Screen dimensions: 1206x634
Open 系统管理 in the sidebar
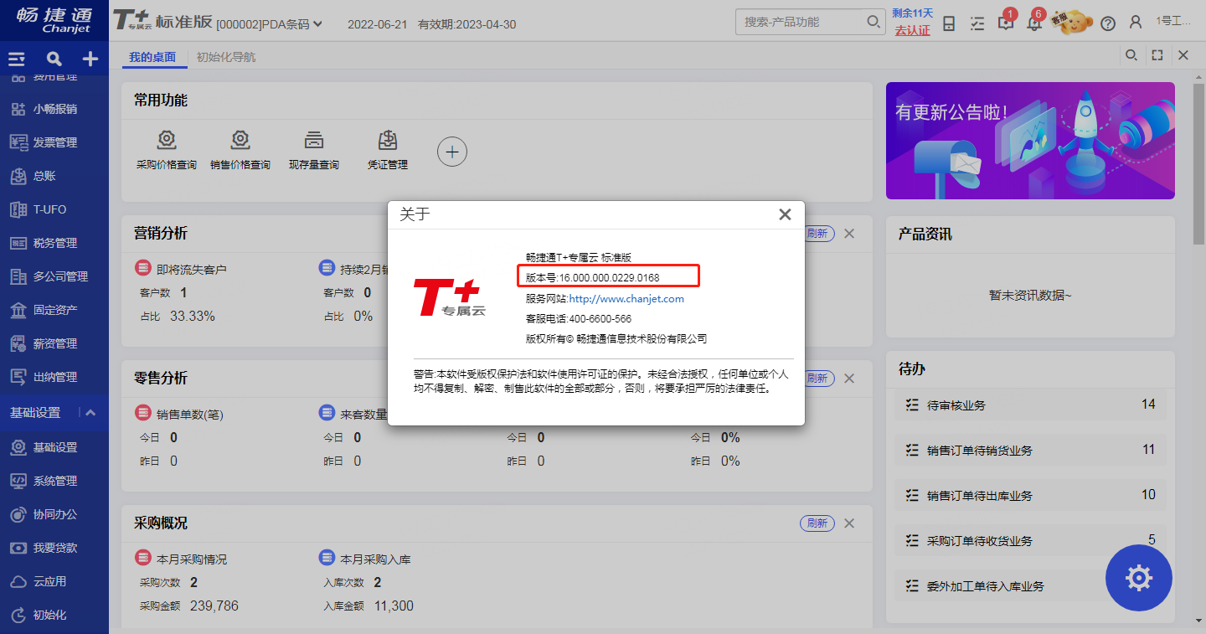click(54, 481)
